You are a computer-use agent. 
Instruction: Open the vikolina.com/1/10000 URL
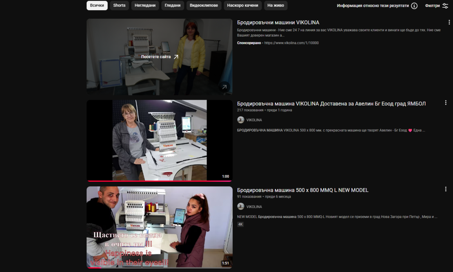[291, 43]
